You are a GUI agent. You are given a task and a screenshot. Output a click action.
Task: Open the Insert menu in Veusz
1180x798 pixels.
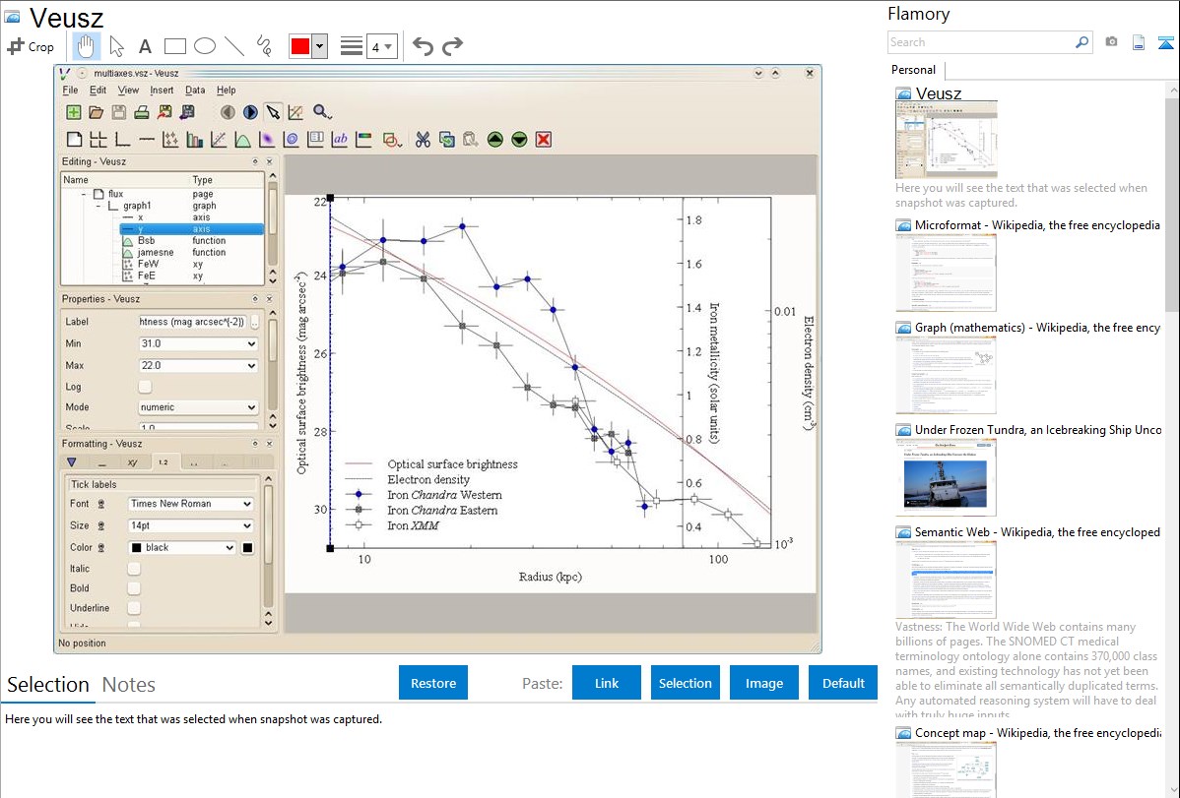point(162,91)
